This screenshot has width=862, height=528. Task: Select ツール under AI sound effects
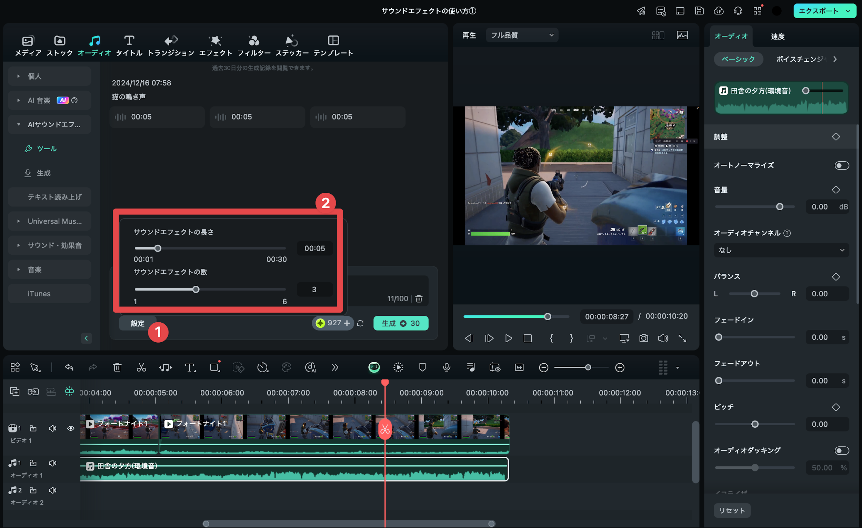click(41, 149)
